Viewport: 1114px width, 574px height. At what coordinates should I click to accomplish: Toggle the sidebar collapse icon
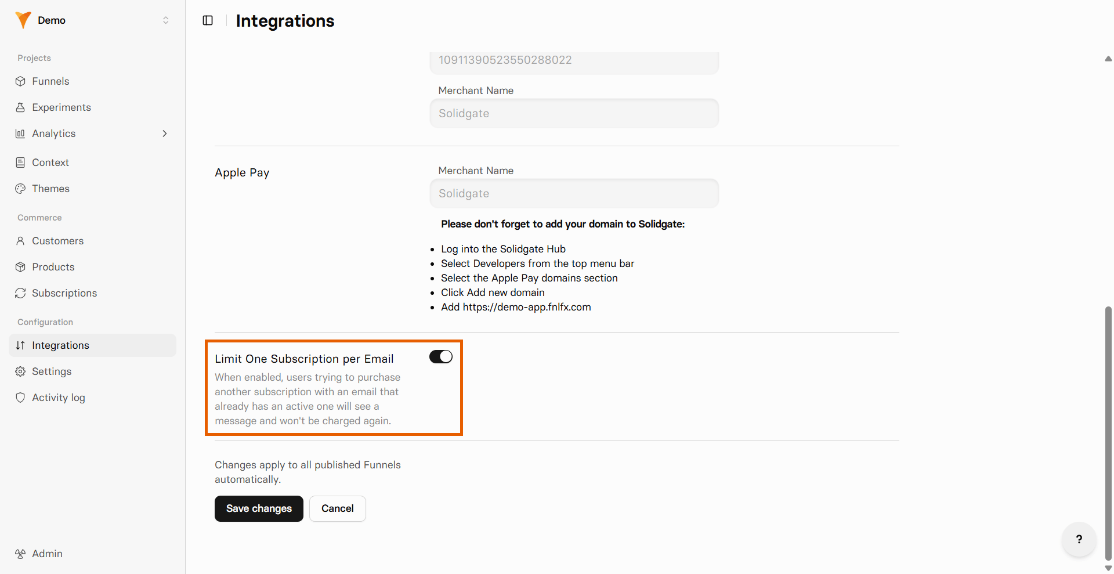pyautogui.click(x=208, y=20)
